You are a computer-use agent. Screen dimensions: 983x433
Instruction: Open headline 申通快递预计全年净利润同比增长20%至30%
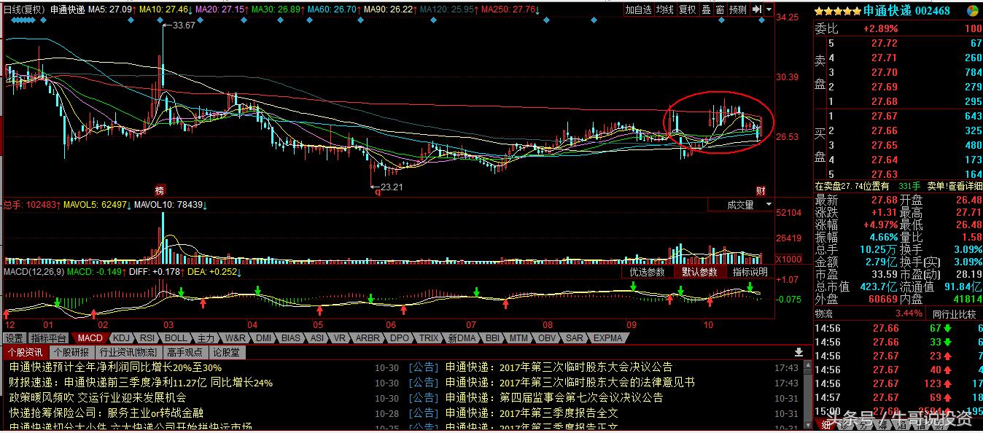(x=115, y=367)
